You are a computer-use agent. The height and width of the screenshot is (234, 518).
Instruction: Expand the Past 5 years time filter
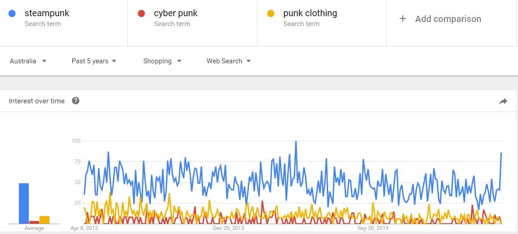(94, 61)
